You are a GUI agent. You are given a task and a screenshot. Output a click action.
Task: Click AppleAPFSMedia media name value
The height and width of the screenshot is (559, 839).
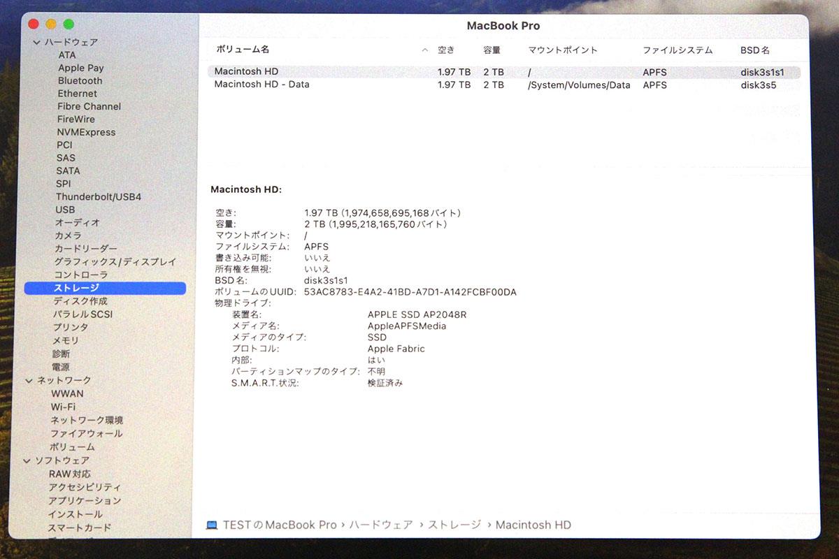tap(406, 326)
